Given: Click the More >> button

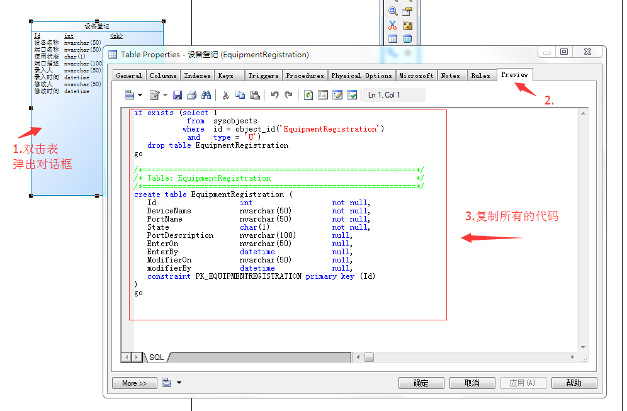Looking at the screenshot, I should [x=134, y=383].
